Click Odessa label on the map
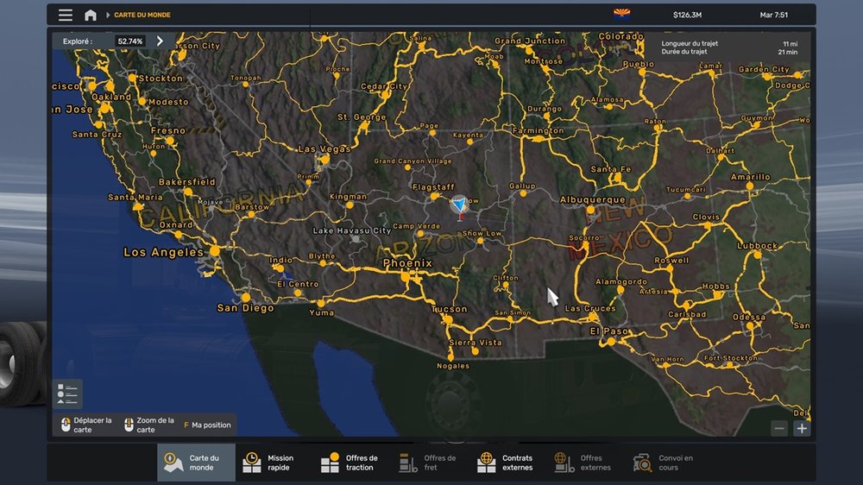Screen dimensions: 863x485 [749, 317]
